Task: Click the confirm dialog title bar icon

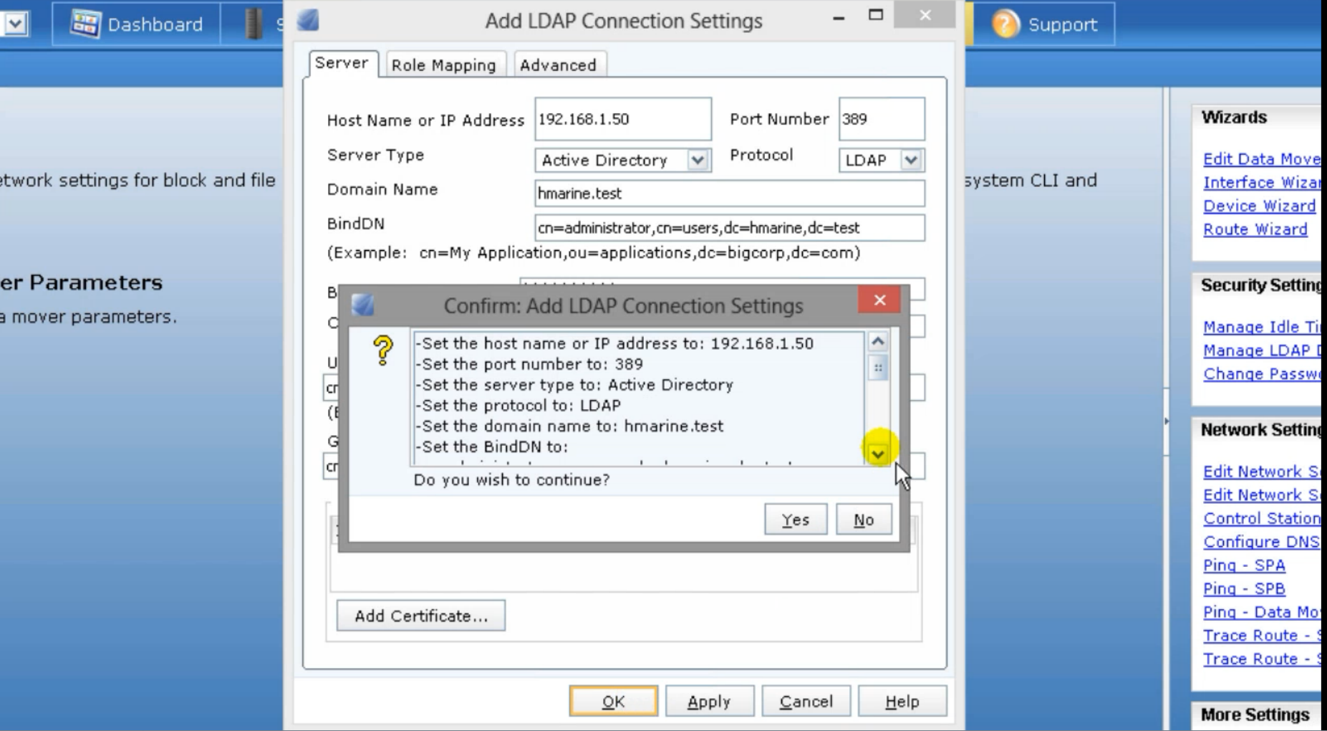Action: point(363,305)
